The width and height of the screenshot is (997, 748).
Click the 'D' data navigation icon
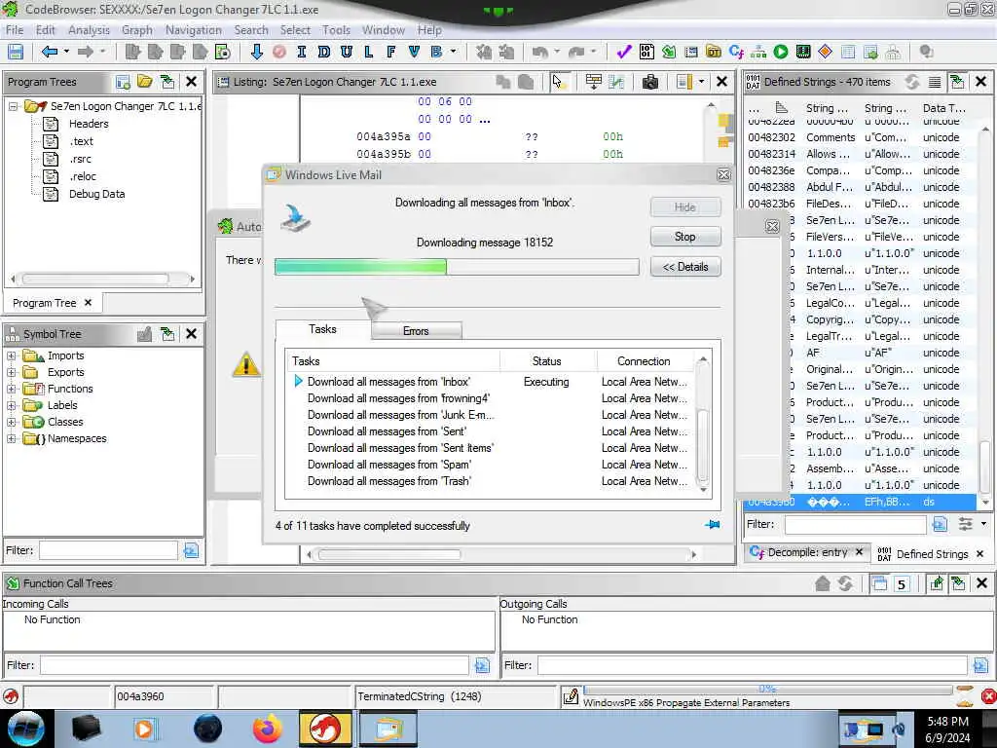(323, 53)
